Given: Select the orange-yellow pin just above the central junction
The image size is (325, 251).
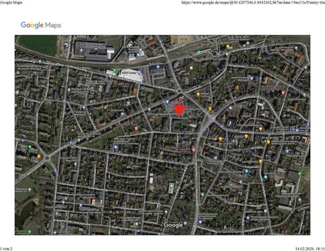Looking at the screenshot, I should 210,108.
